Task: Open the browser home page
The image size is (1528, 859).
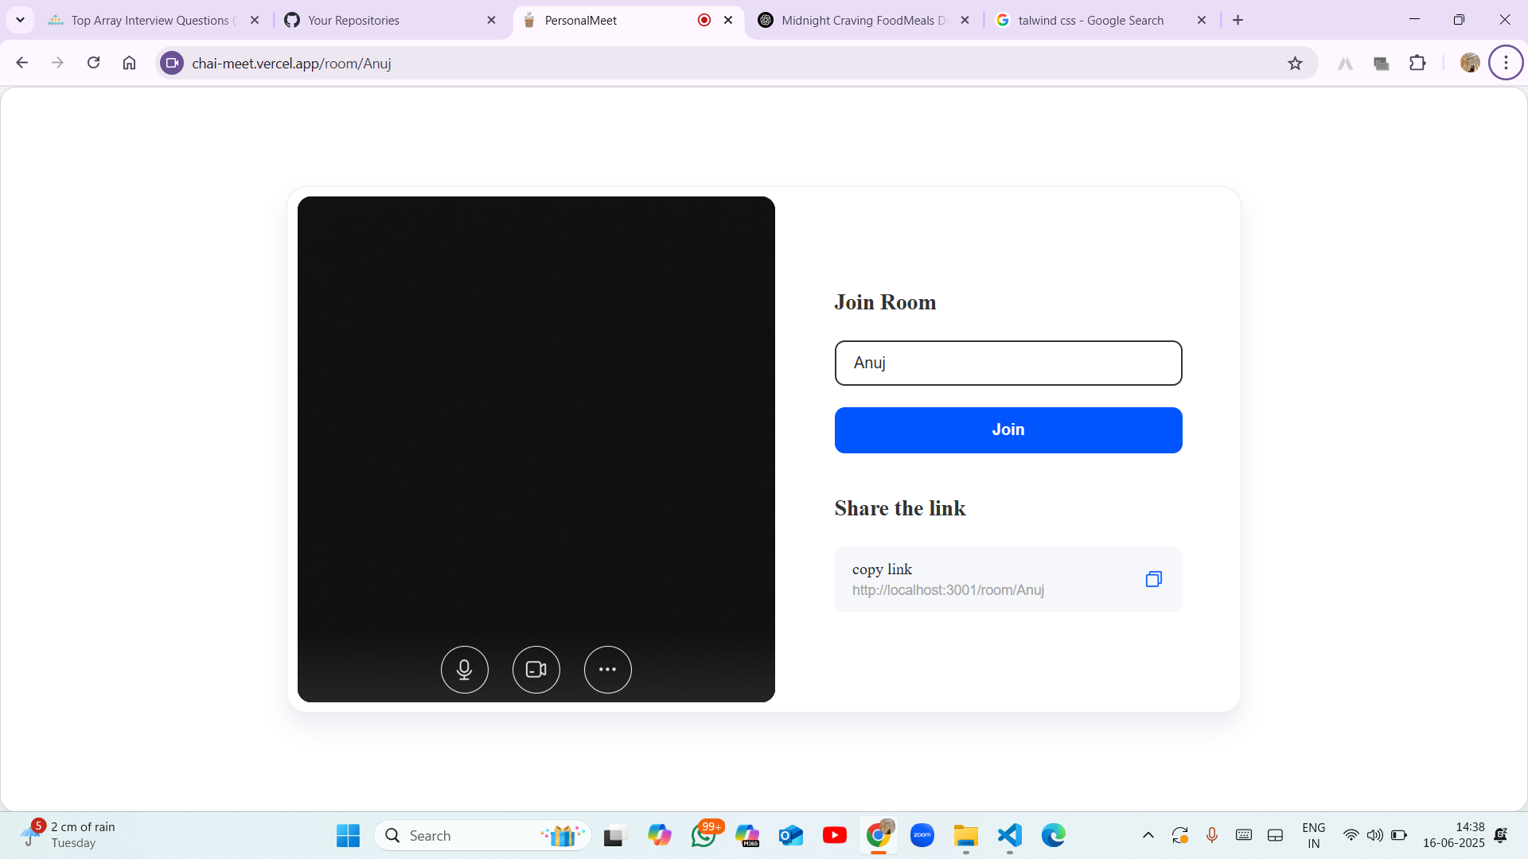Action: click(x=129, y=63)
